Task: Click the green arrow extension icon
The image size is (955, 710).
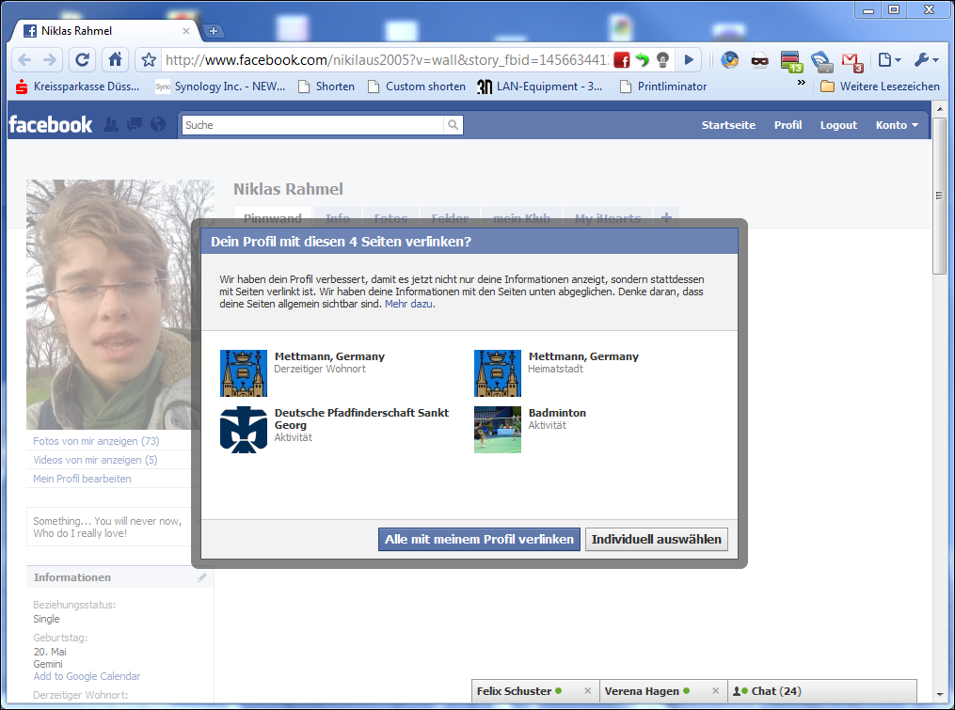Action: (x=643, y=59)
